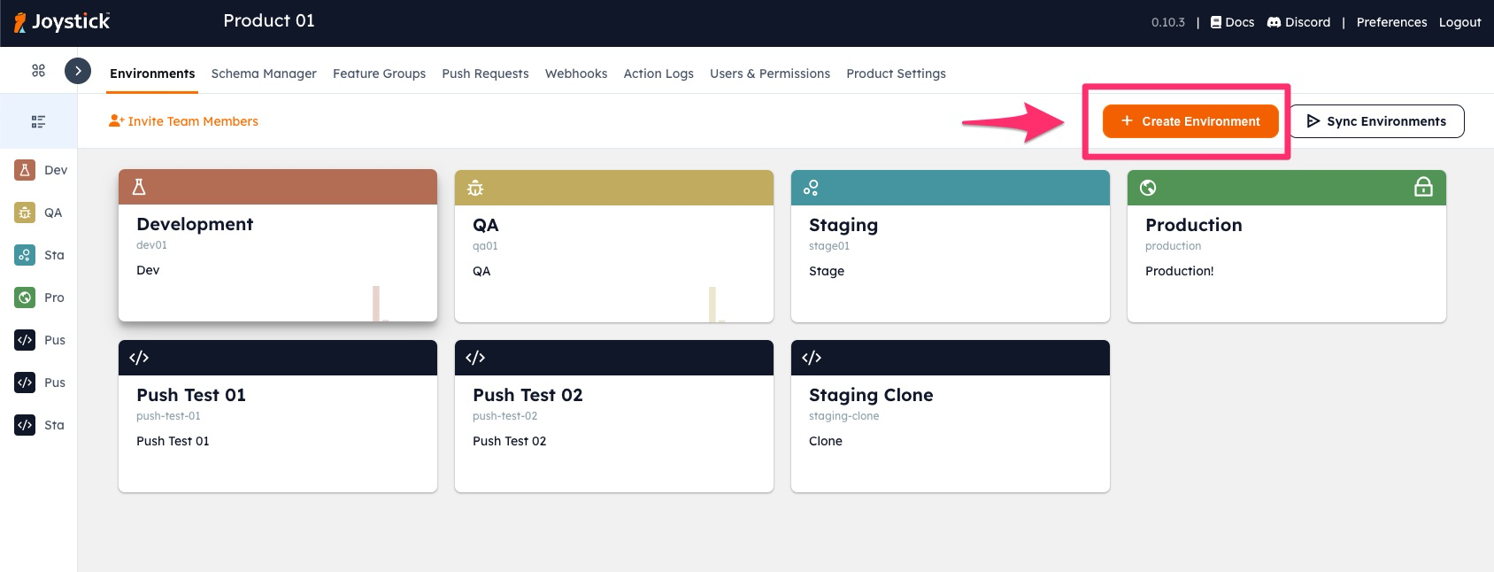Open the Product Settings tab
This screenshot has height=572, width=1494.
896,73
